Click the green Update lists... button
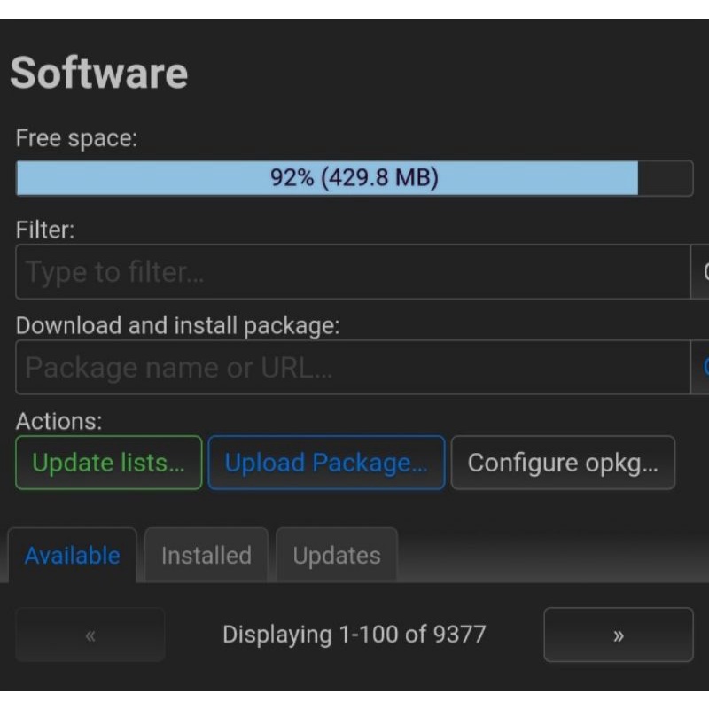The image size is (709, 709). tap(108, 463)
